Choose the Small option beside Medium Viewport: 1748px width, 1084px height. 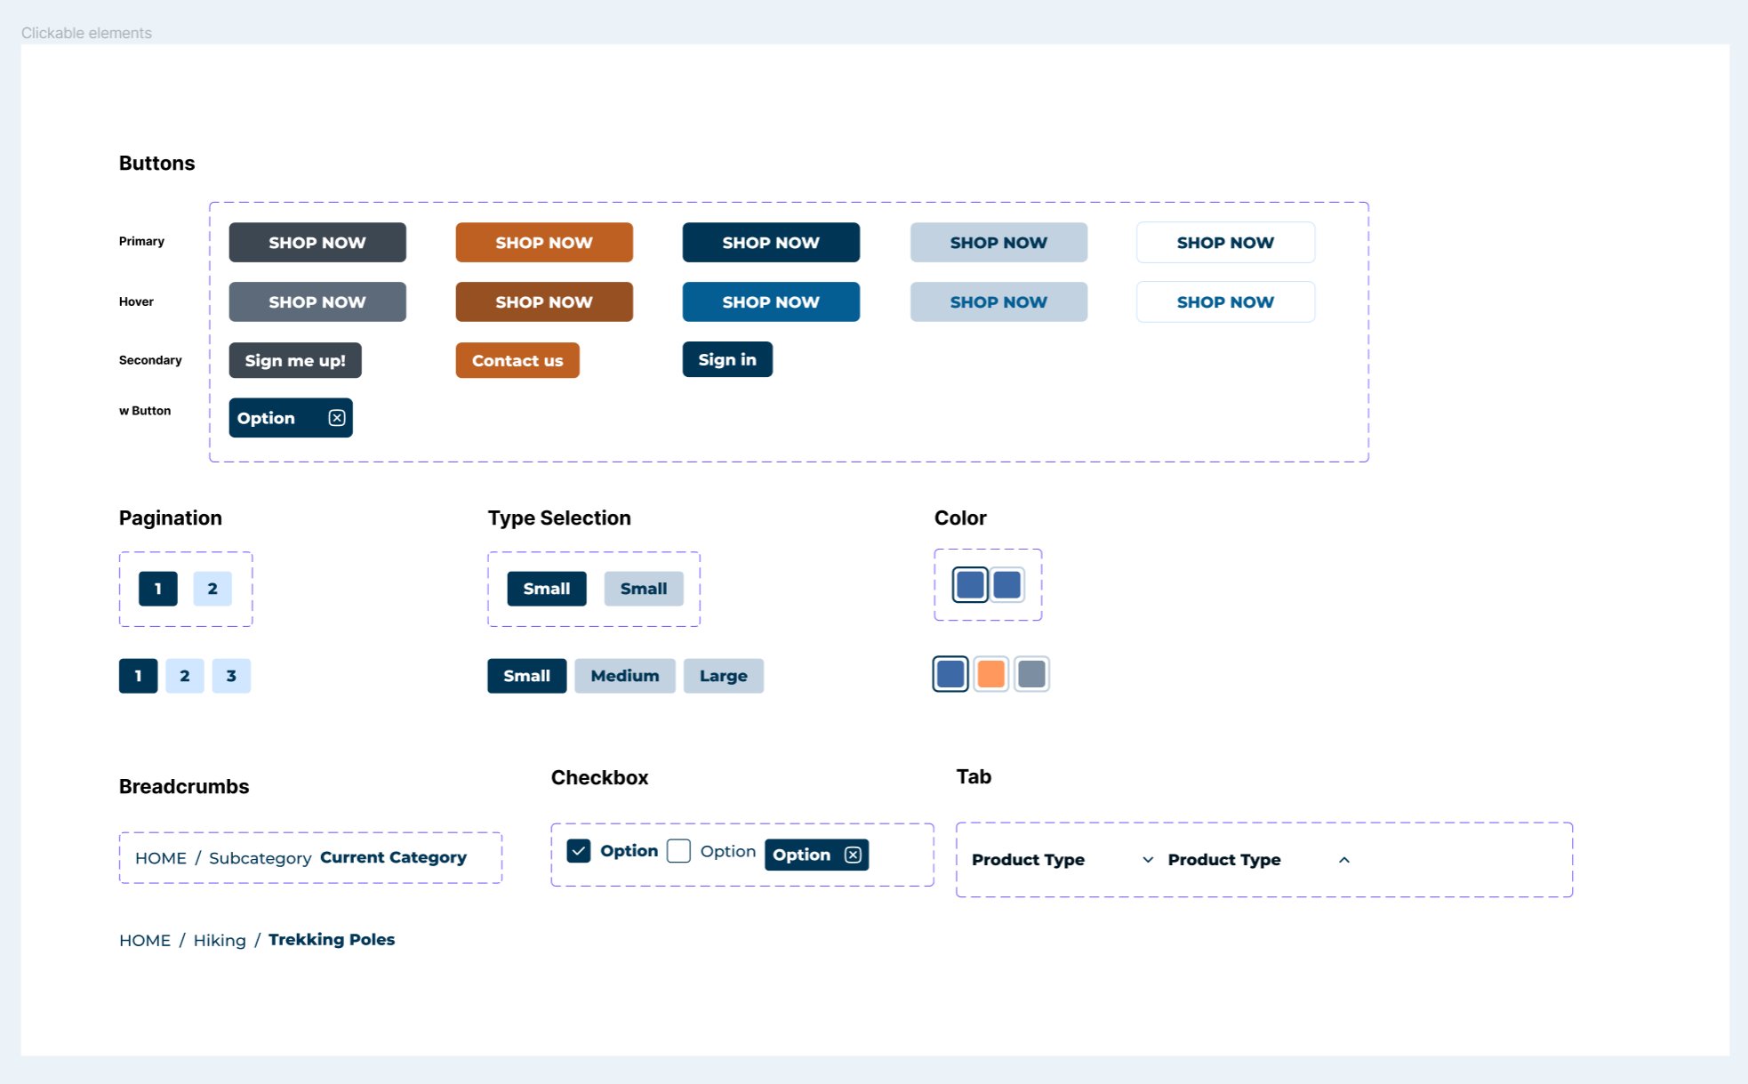click(x=527, y=676)
